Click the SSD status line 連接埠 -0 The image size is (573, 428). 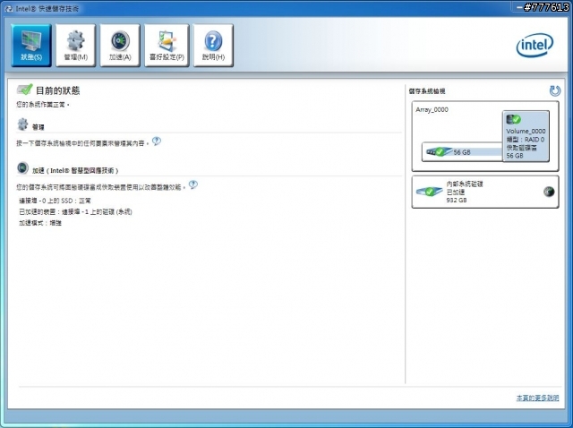coord(55,201)
